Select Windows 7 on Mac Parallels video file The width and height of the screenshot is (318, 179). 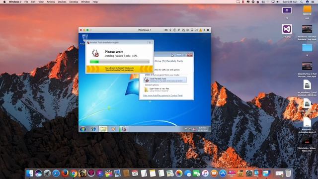pos(307,32)
